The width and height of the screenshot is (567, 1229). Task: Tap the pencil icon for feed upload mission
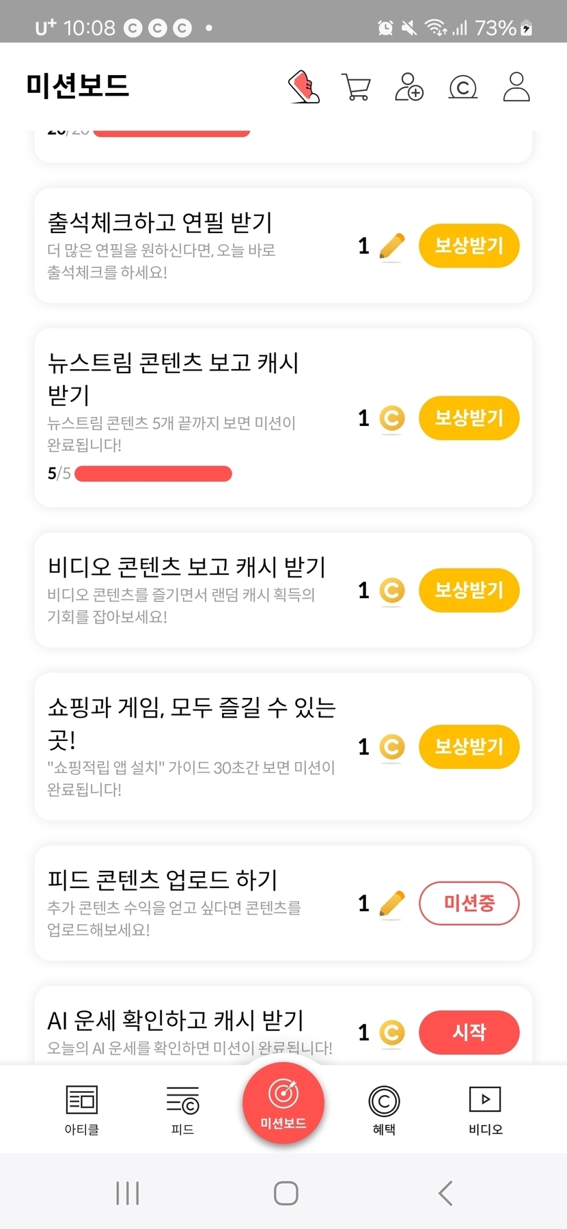click(x=391, y=904)
